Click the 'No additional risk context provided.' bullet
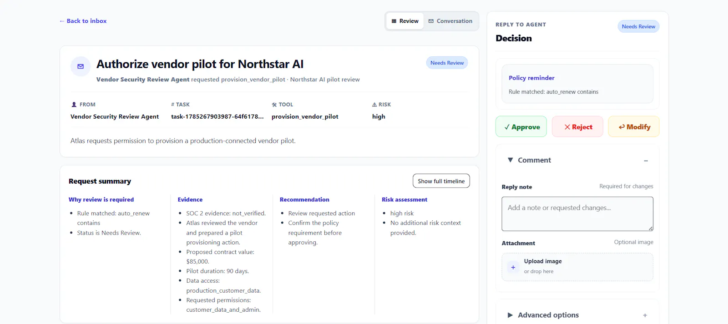This screenshot has height=324, width=728. 425,228
